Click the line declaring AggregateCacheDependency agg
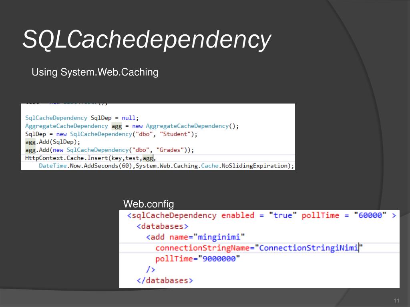This screenshot has height=307, width=410. tap(132, 126)
